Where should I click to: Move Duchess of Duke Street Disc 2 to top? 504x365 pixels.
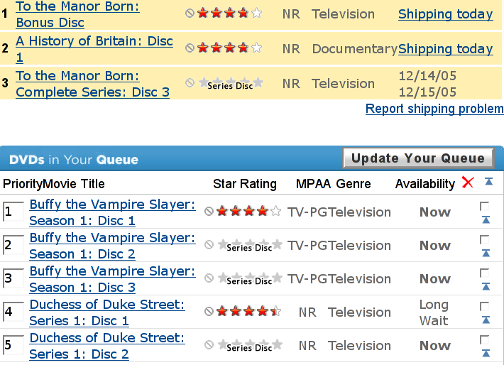(x=486, y=354)
